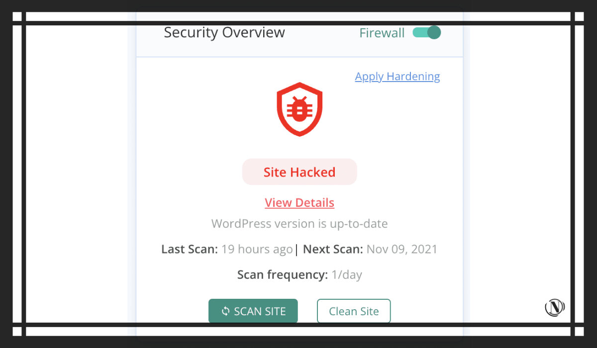Click the WordPress version is up-to-date text
The height and width of the screenshot is (348, 597).
299,224
